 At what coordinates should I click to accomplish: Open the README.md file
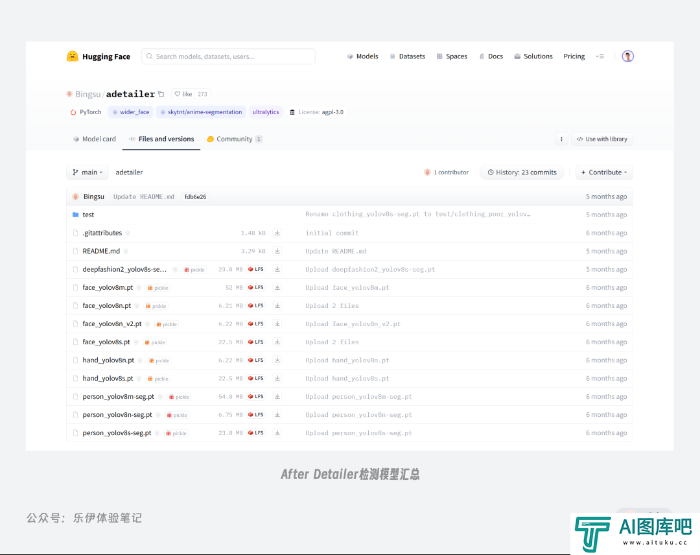(101, 251)
